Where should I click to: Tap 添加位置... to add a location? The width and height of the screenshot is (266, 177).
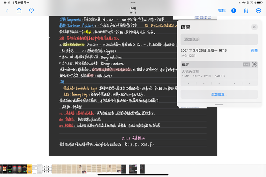click(x=219, y=94)
